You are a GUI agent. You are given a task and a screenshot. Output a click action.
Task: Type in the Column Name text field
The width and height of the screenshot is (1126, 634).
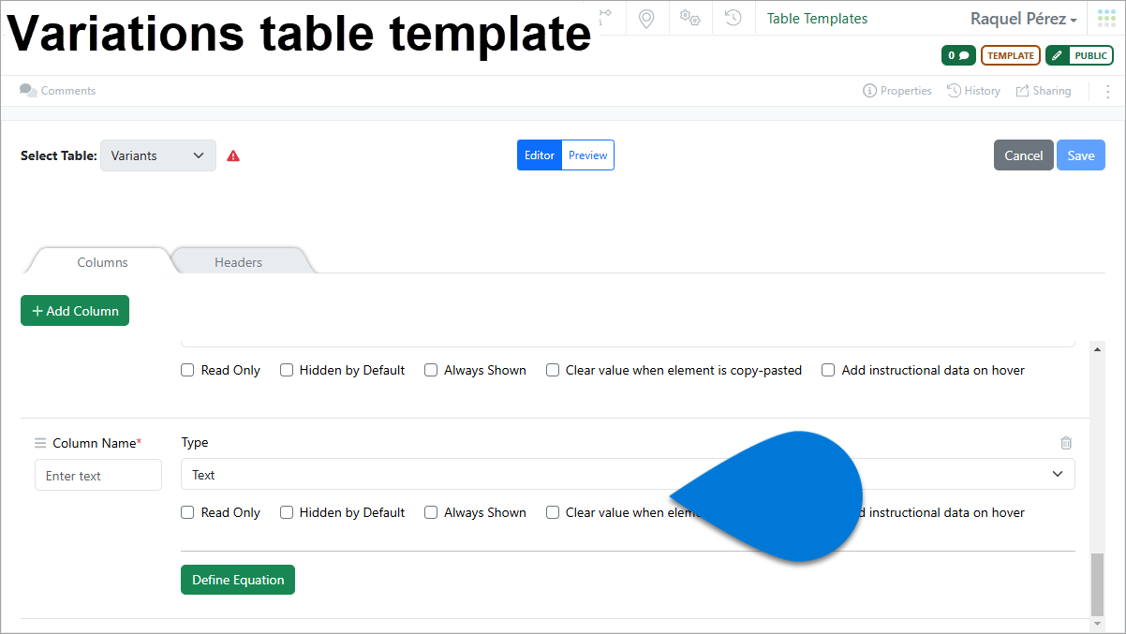(x=98, y=476)
